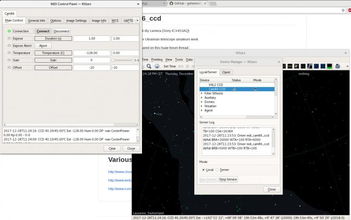The width and height of the screenshot is (351, 220).
Task: Show more INDI tabs with the arrow
Action: (x=137, y=20)
